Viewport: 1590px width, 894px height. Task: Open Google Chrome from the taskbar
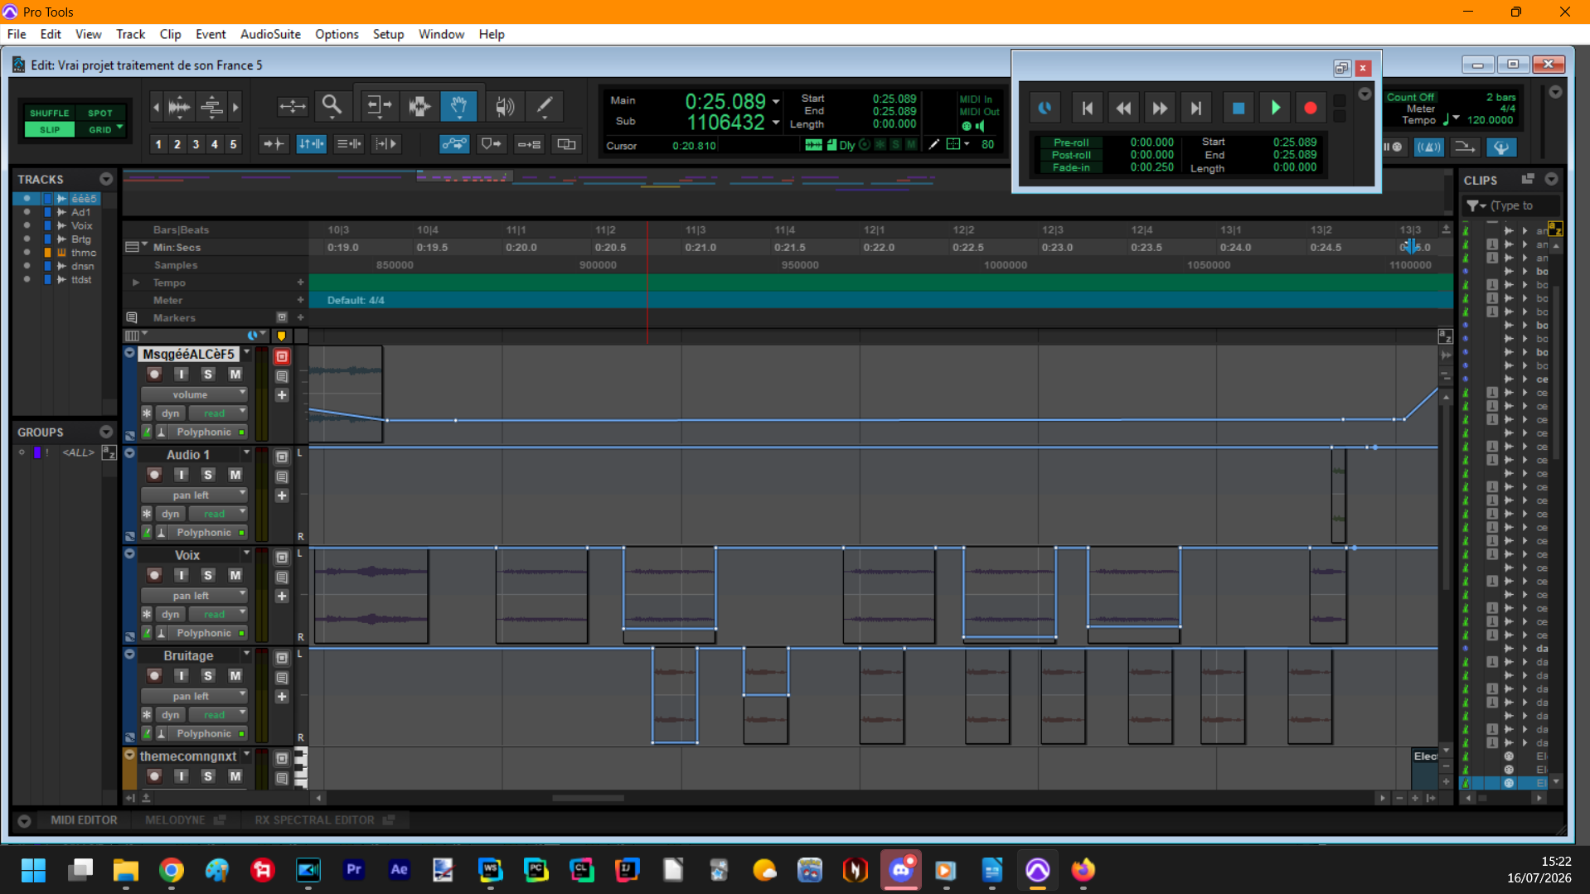(172, 870)
